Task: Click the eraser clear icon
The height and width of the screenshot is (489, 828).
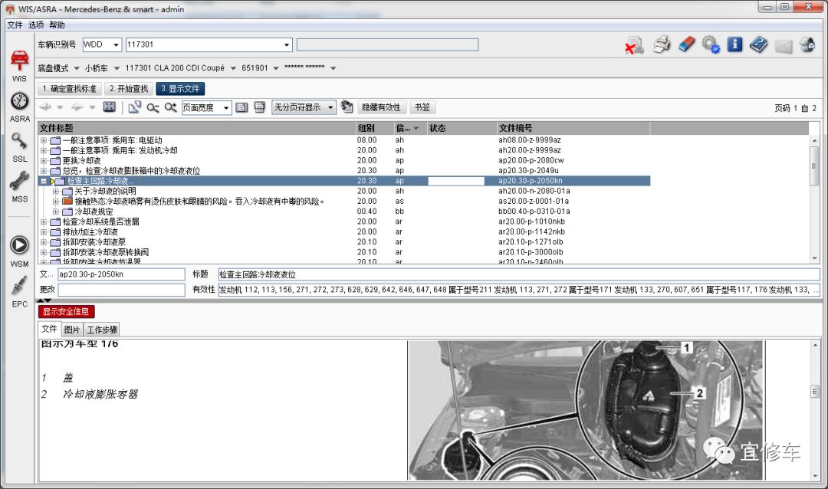Action: (686, 44)
